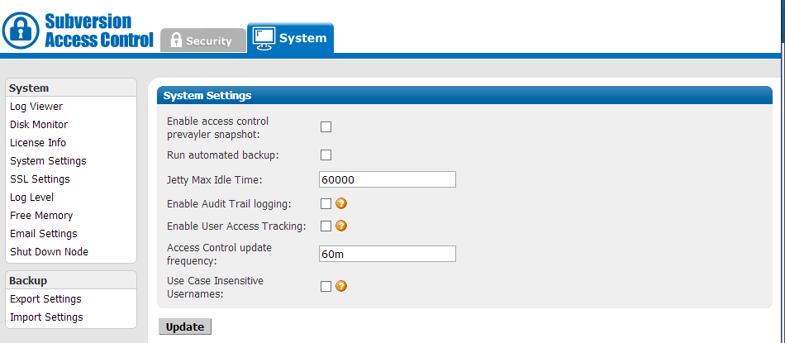The width and height of the screenshot is (785, 343).
Task: Tick the Run automated backup checkbox
Action: pos(326,155)
